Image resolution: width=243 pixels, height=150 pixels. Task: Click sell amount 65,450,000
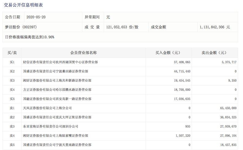[x=228, y=108]
